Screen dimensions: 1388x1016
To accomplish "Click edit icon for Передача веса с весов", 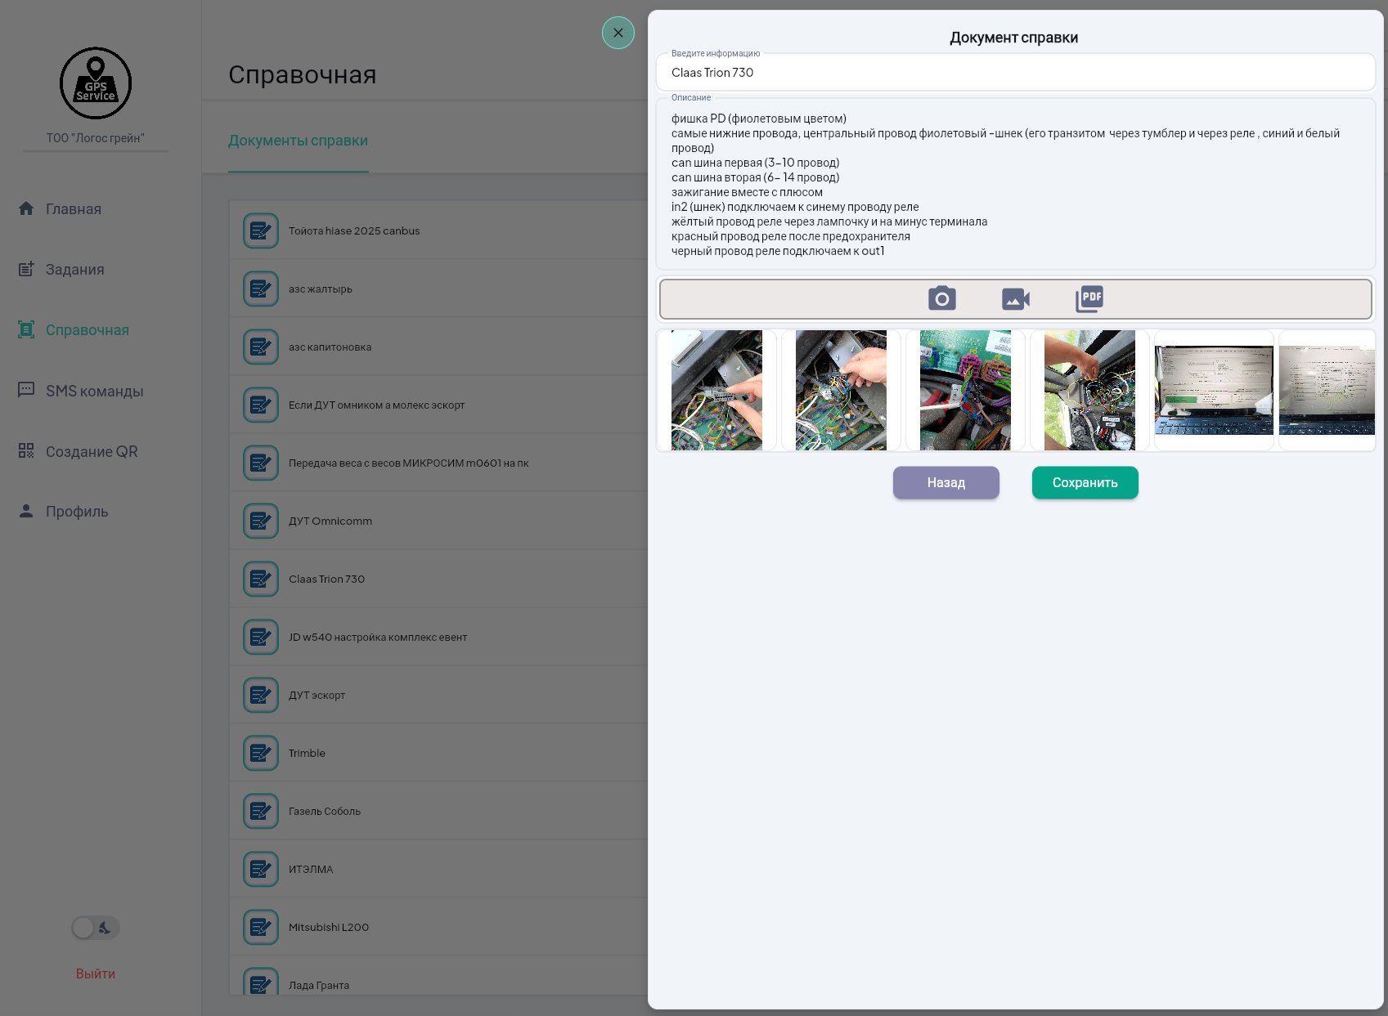I will 261,463.
